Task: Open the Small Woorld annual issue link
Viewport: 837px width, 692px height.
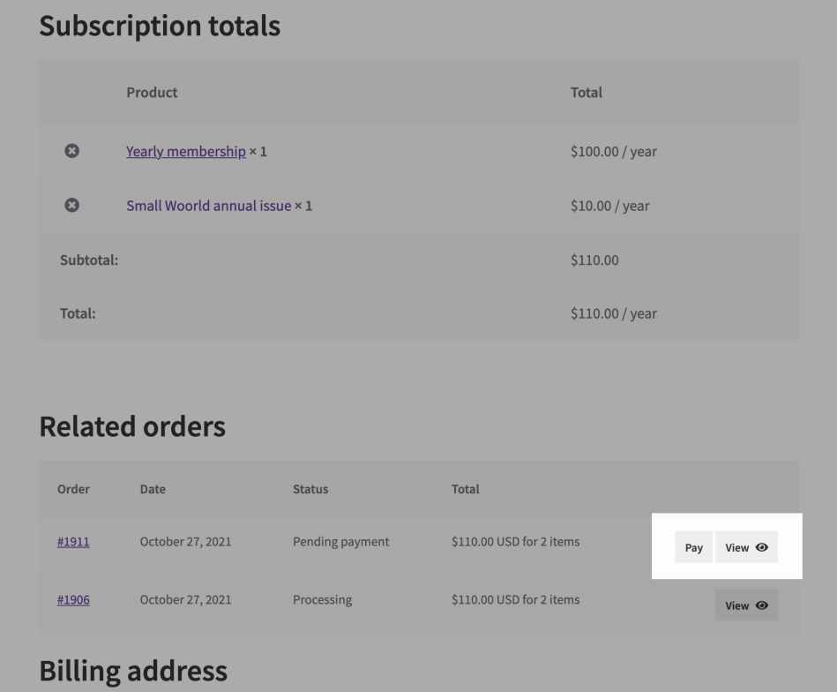Action: 208,206
